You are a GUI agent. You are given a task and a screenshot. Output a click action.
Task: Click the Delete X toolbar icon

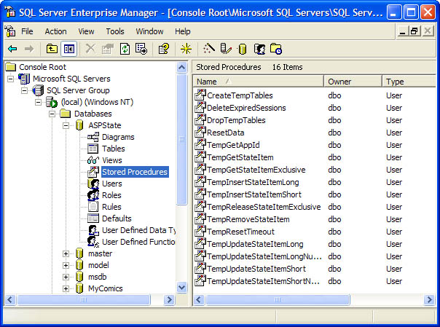tap(90, 49)
